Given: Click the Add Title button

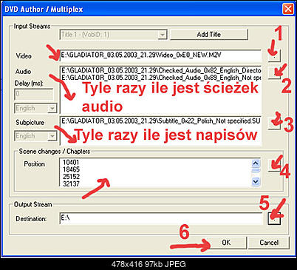Looking at the screenshot, I should pyautogui.click(x=209, y=35).
